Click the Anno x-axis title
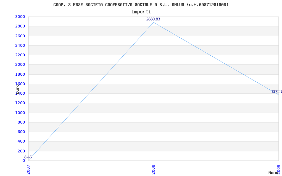Viewport: 282px width, 176px height. 274,172
